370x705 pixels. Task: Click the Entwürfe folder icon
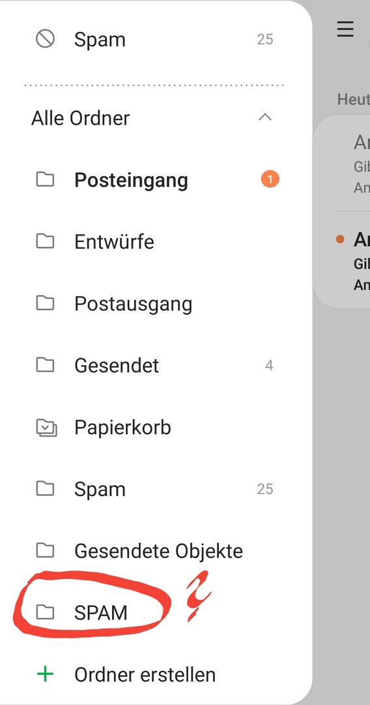click(45, 242)
